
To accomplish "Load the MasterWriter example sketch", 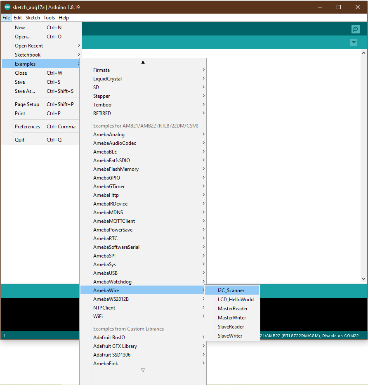I will (x=232, y=318).
